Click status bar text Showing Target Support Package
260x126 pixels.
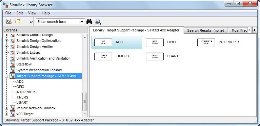[49, 120]
